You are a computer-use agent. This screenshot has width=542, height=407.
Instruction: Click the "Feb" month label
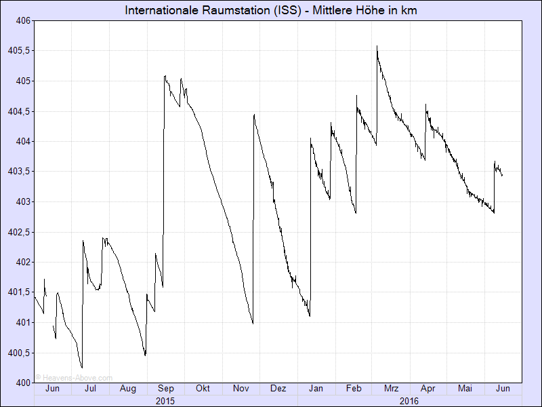[354, 389]
